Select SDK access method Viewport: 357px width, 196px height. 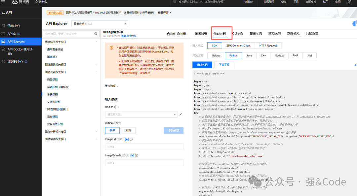tap(215, 46)
